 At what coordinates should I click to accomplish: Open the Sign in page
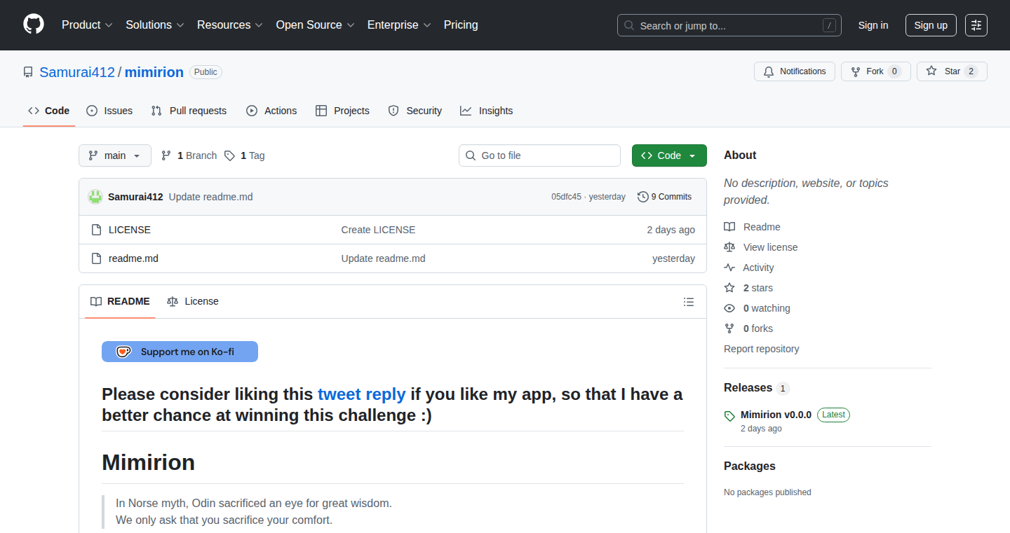click(873, 25)
